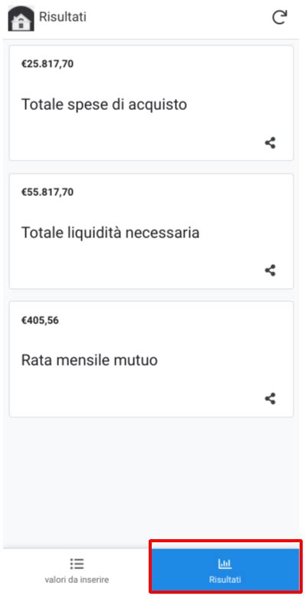Refresh results with the reload arrow icon

[x=280, y=18]
